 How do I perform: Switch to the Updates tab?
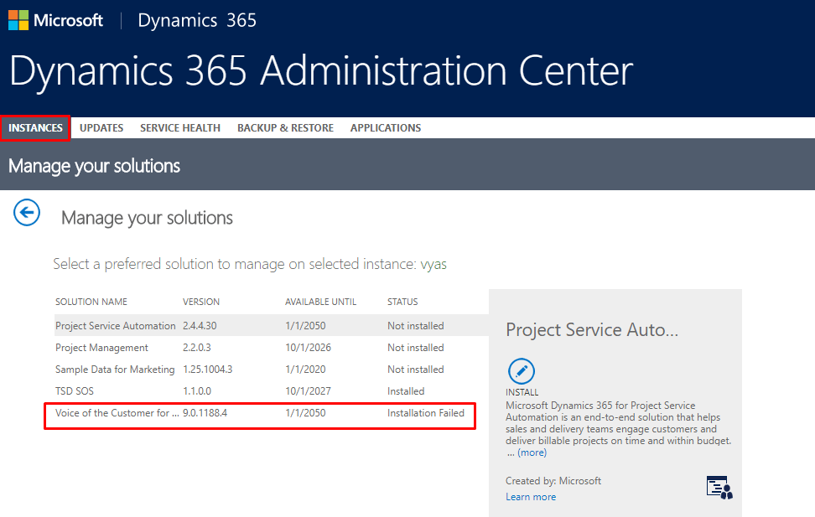tap(101, 128)
